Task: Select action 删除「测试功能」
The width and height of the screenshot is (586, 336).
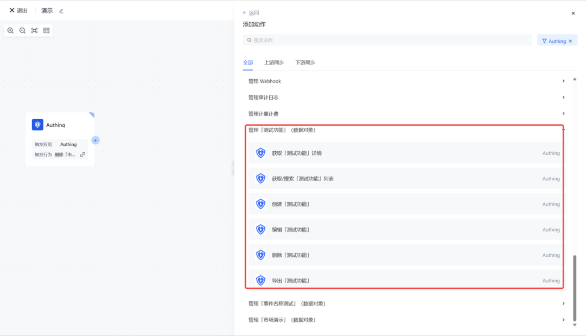Action: 406,255
